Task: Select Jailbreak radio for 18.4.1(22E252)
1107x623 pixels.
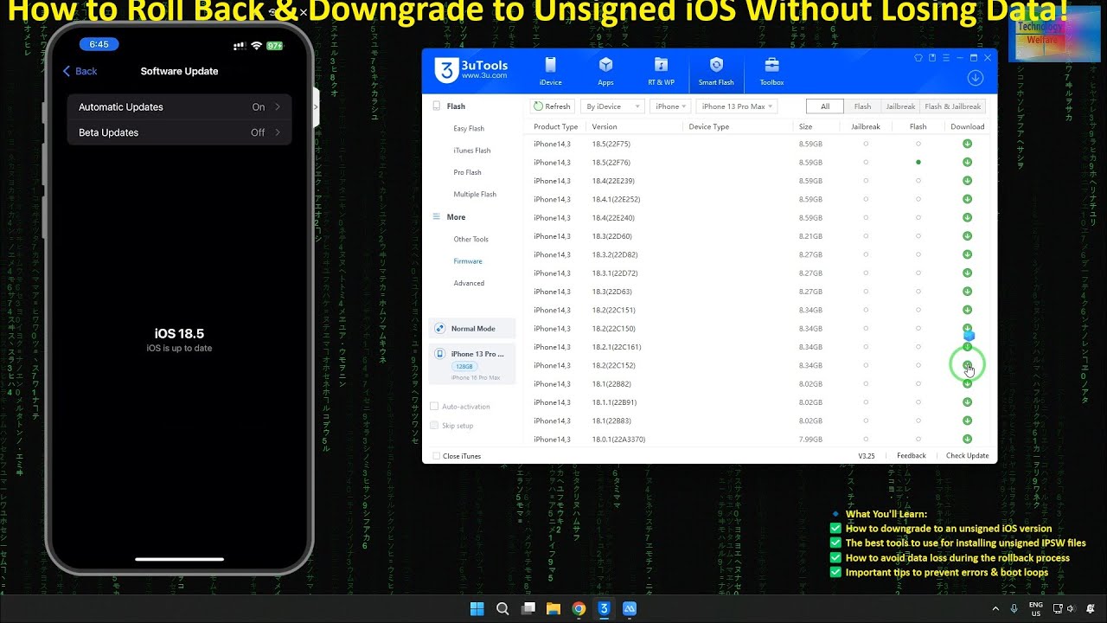Action: coord(866,199)
